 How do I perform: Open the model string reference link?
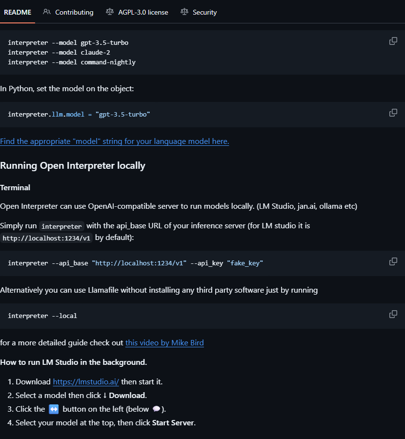[x=114, y=141]
